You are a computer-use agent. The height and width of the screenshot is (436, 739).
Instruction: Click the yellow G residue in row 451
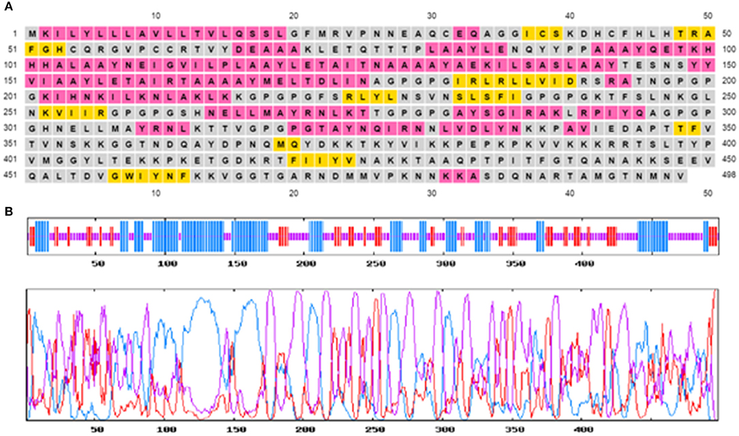[115, 175]
